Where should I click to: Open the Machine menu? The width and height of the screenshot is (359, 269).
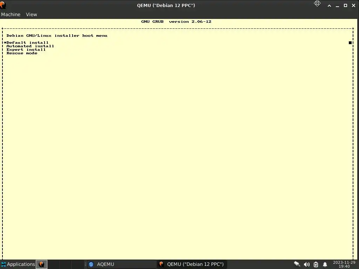click(x=11, y=14)
